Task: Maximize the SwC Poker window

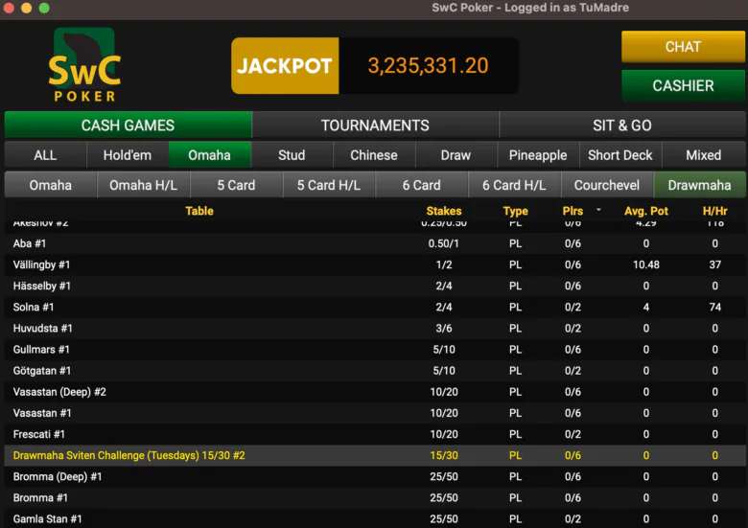Action: pos(44,8)
